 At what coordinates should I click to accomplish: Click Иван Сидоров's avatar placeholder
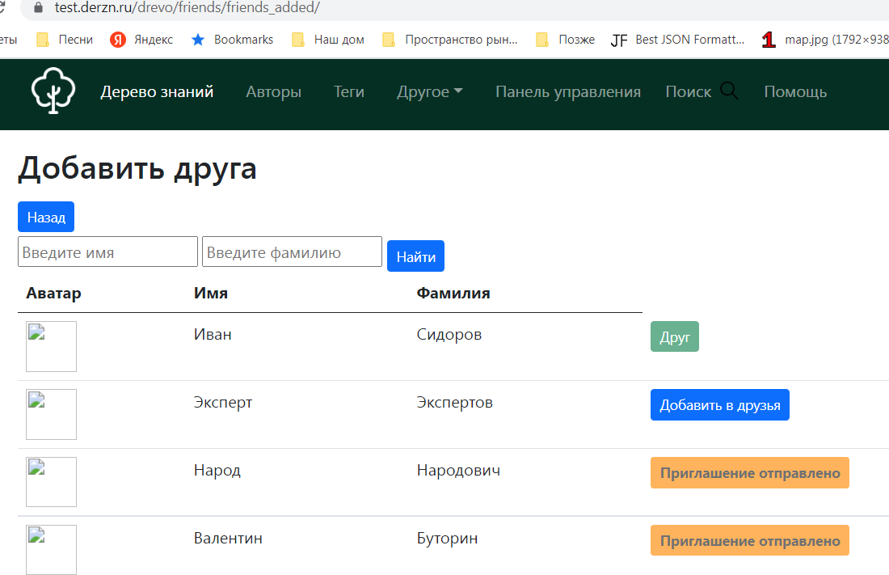[51, 345]
